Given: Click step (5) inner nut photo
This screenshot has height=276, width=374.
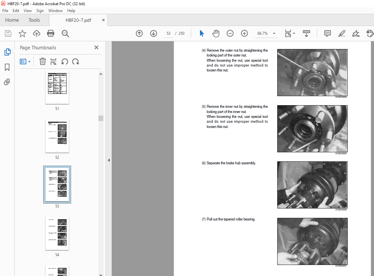Looking at the screenshot, I should (x=312, y=129).
